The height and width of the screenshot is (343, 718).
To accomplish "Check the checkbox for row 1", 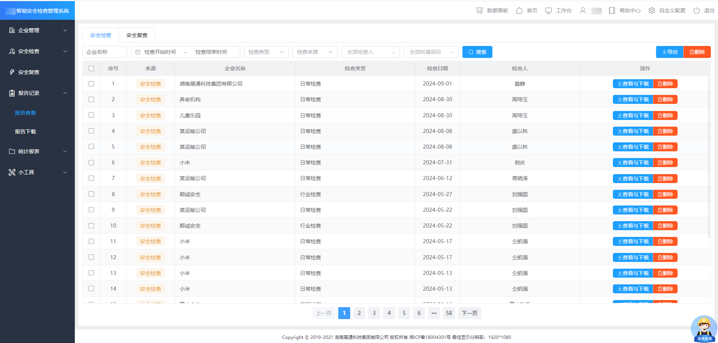I will 91,84.
